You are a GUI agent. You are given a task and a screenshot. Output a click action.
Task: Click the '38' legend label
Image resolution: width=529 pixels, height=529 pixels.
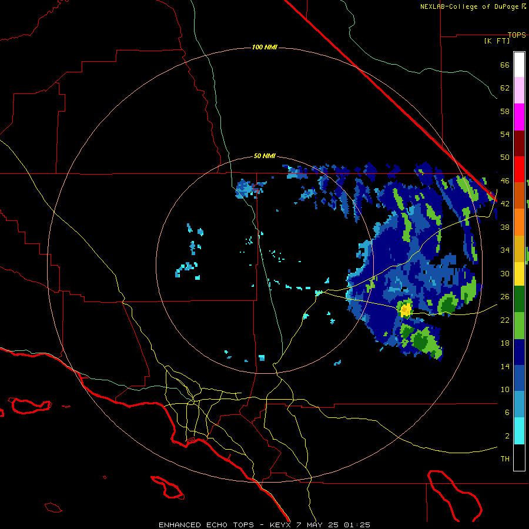pyautogui.click(x=505, y=227)
